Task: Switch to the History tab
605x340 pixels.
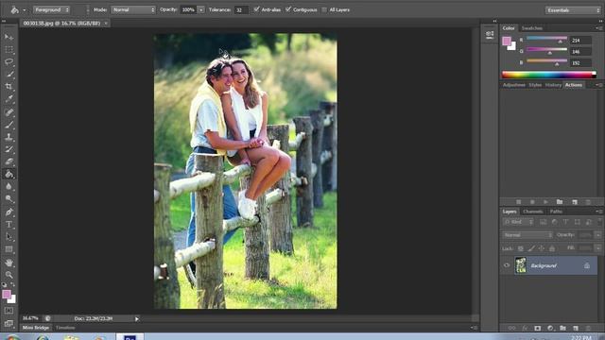Action: pyautogui.click(x=553, y=85)
